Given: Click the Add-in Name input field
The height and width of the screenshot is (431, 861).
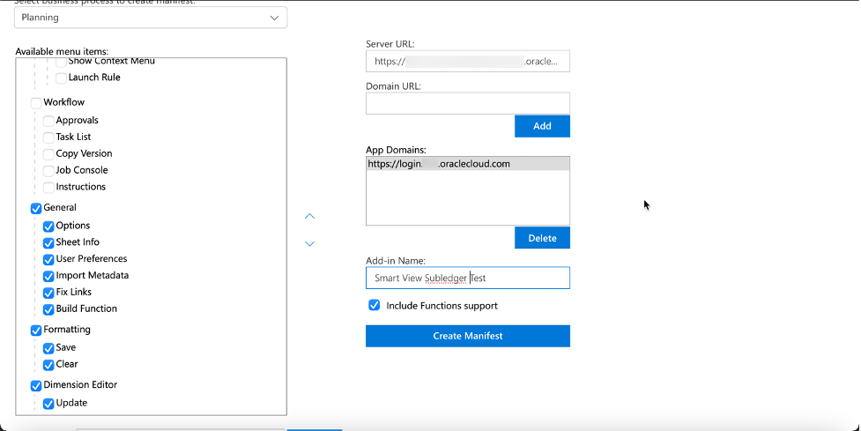Looking at the screenshot, I should 467,278.
